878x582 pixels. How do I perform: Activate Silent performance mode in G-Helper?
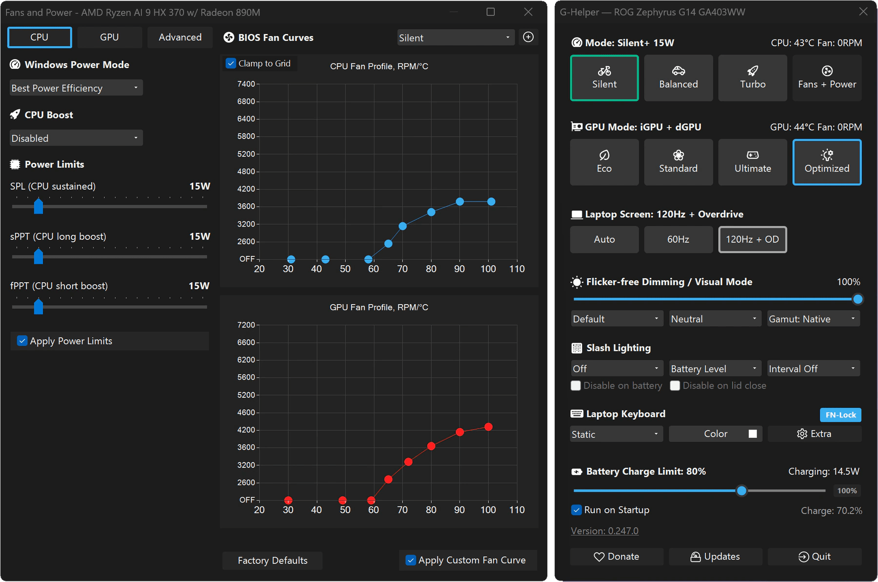click(x=604, y=78)
